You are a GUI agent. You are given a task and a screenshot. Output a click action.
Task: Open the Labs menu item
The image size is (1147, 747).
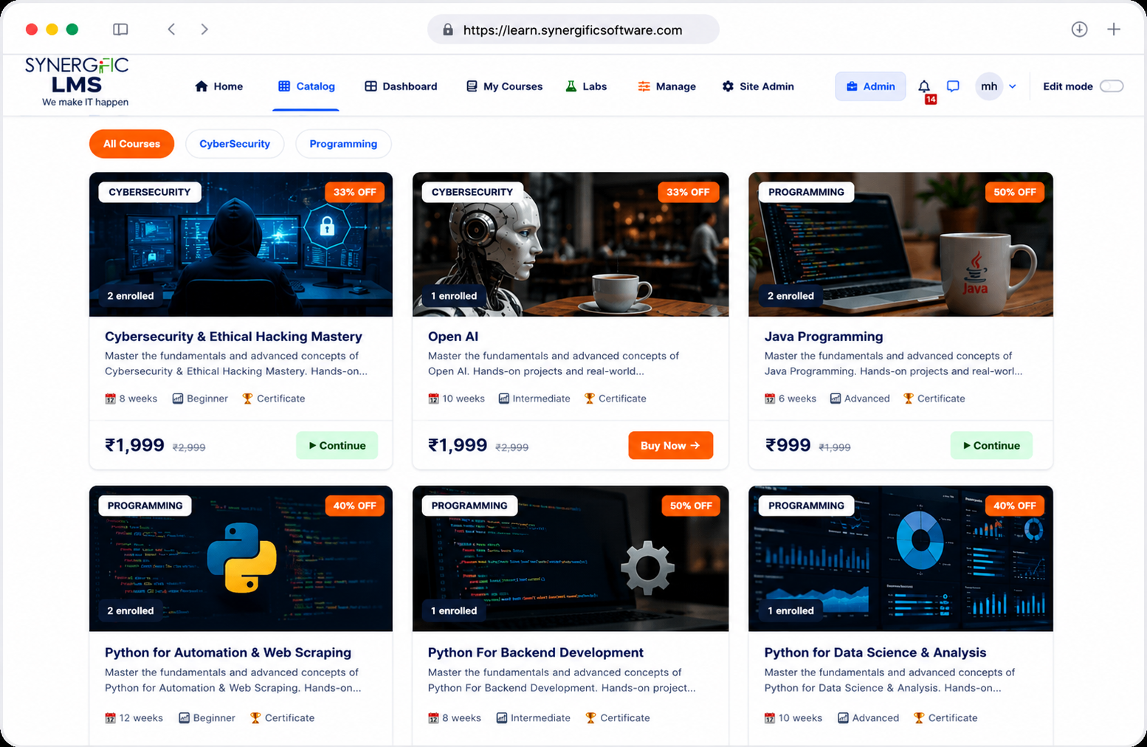point(586,86)
